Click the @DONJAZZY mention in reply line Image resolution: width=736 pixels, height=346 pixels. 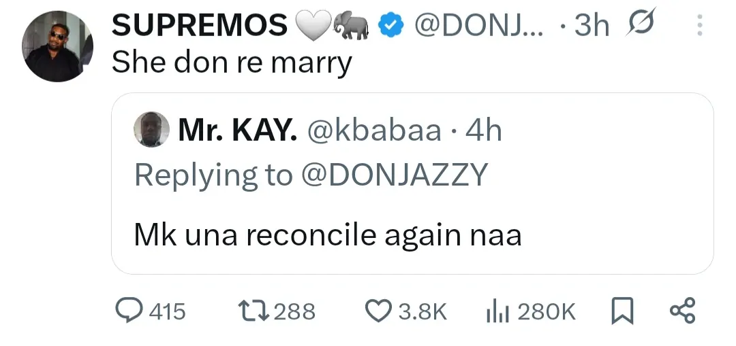tap(395, 175)
